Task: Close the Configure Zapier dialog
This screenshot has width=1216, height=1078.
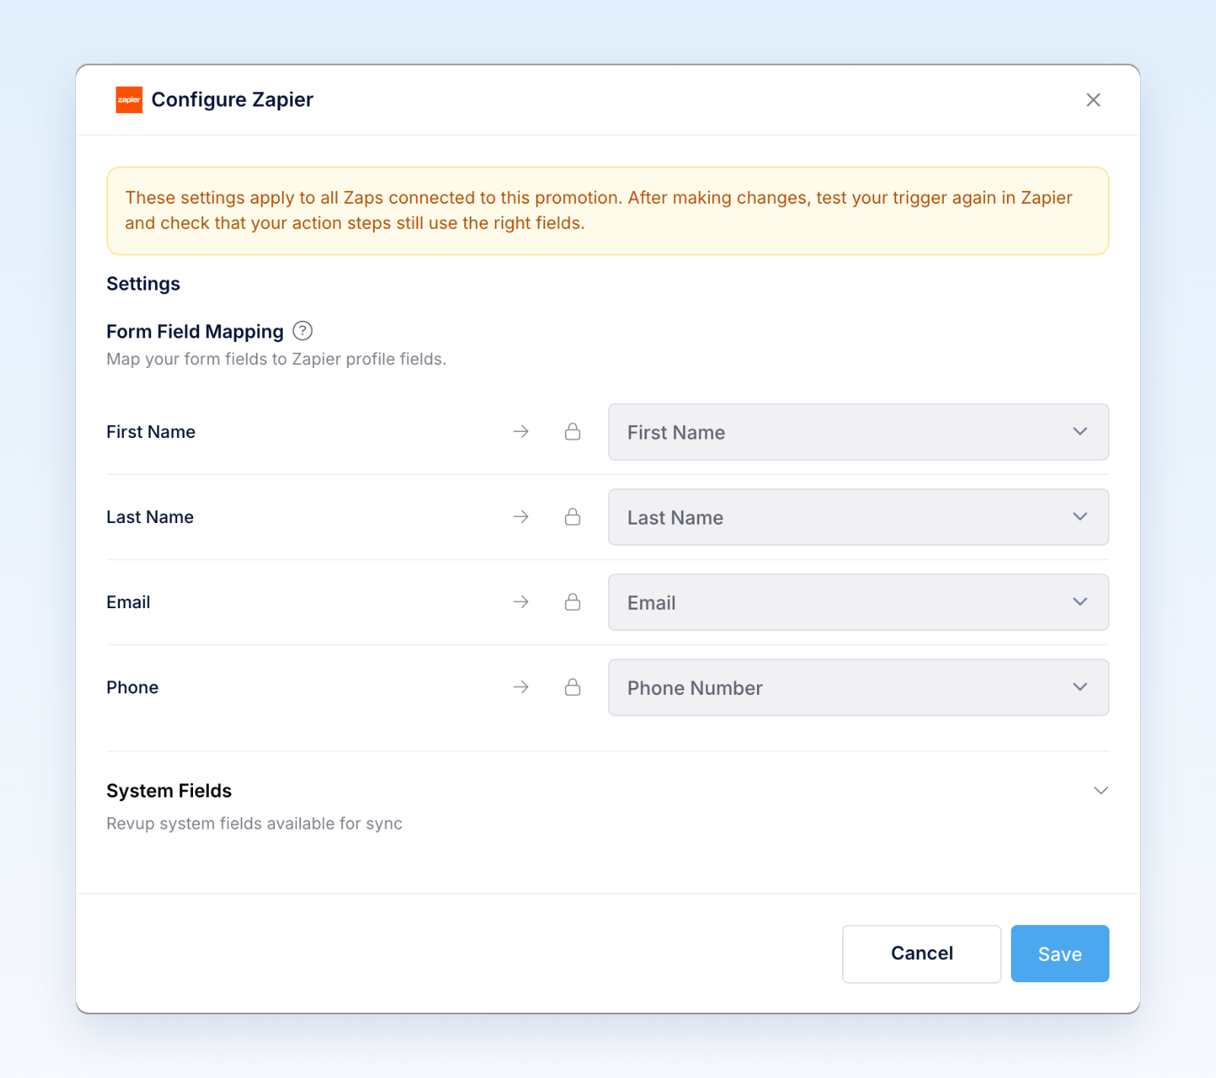Action: (x=1093, y=100)
